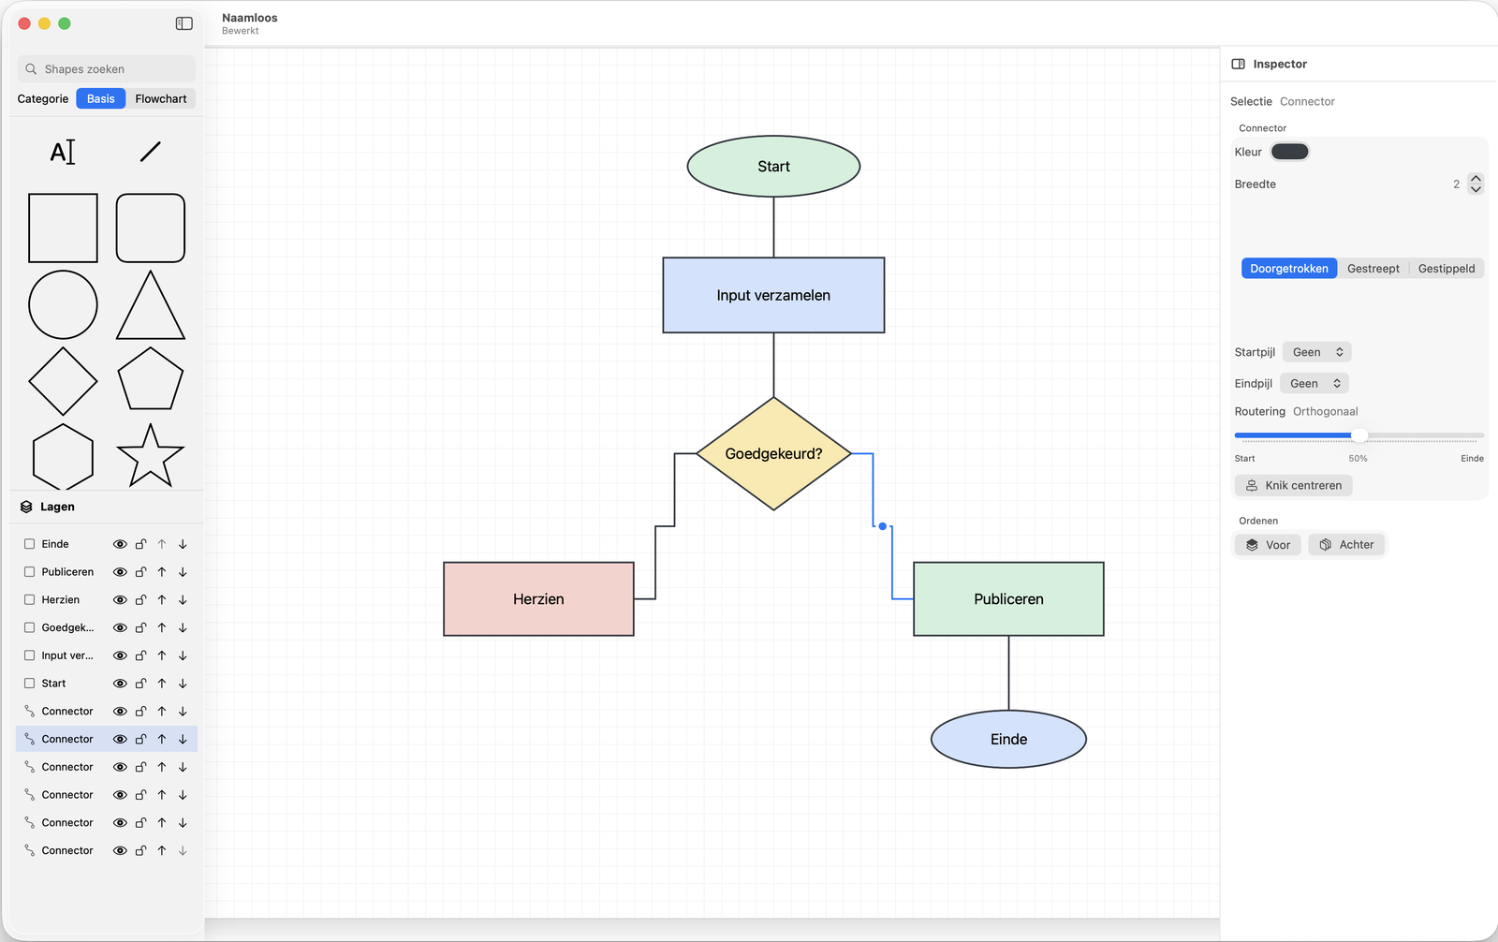This screenshot has width=1498, height=942.
Task: Switch to the Flowchart category tab
Action: (x=161, y=98)
